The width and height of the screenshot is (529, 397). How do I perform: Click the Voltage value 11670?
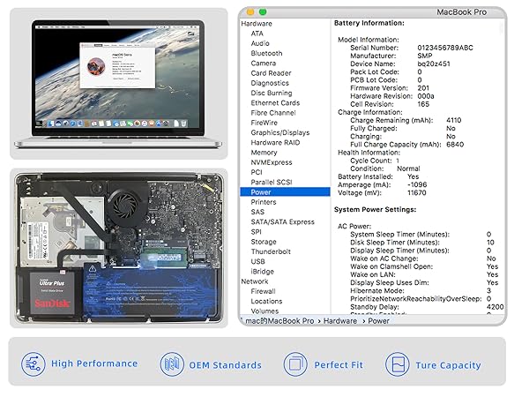[x=417, y=192]
